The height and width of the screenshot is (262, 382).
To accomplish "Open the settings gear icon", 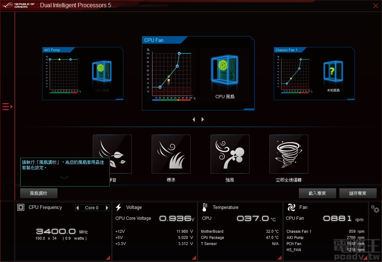I will (375, 209).
